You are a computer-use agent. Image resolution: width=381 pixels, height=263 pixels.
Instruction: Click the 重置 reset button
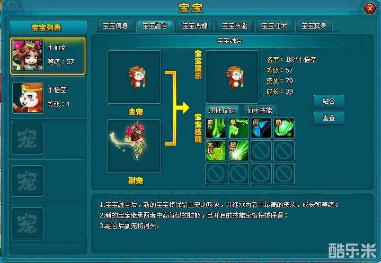tap(329, 118)
